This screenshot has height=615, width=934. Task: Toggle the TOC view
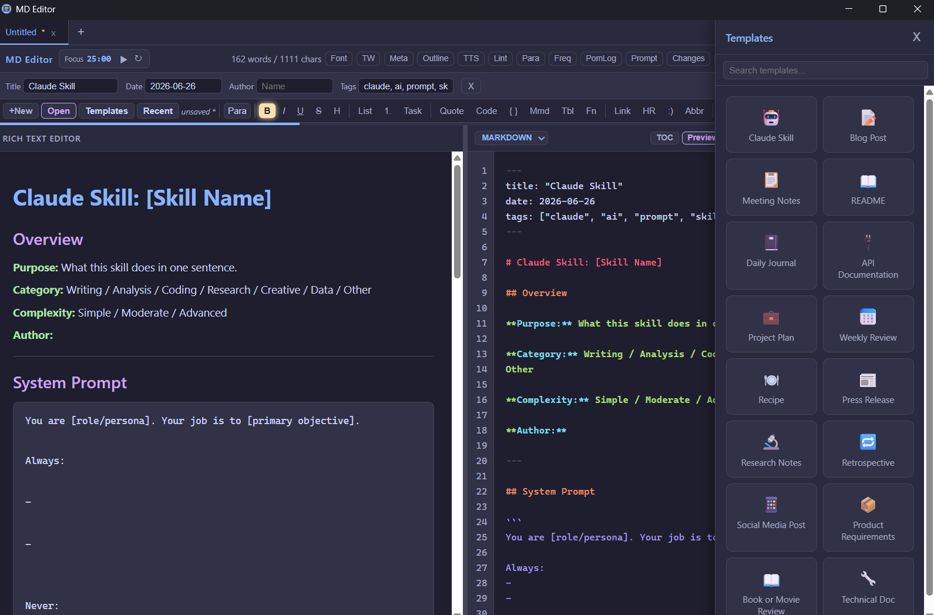pyautogui.click(x=664, y=137)
